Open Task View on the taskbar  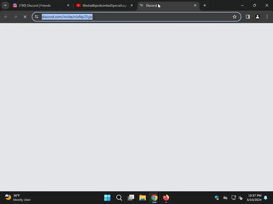[x=131, y=198]
